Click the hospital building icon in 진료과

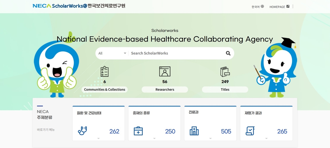click(x=194, y=131)
